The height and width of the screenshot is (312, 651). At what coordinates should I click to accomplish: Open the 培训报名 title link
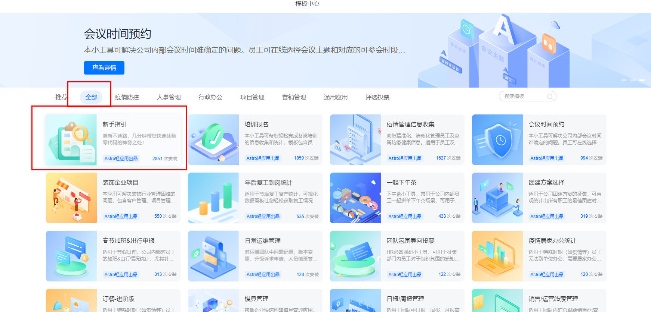[x=257, y=125]
